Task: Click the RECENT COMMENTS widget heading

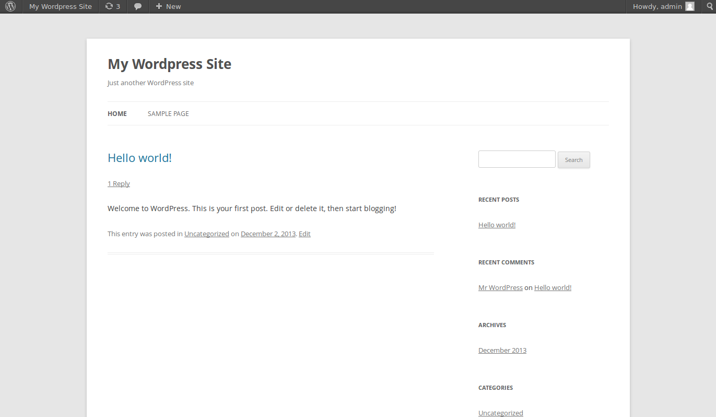Action: coord(506,262)
